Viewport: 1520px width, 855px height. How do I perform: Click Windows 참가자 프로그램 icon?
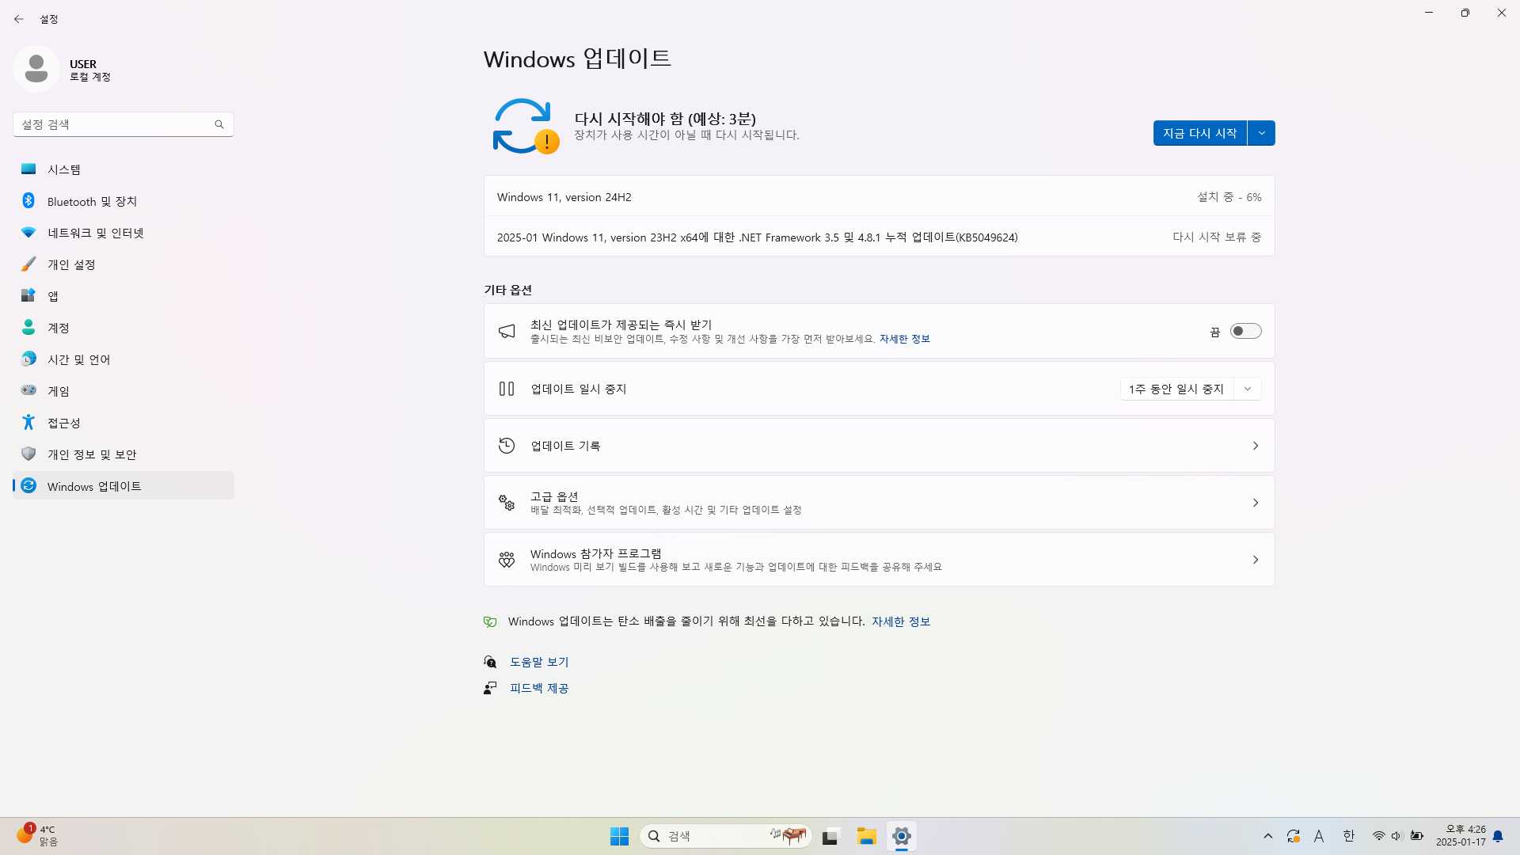[507, 560]
